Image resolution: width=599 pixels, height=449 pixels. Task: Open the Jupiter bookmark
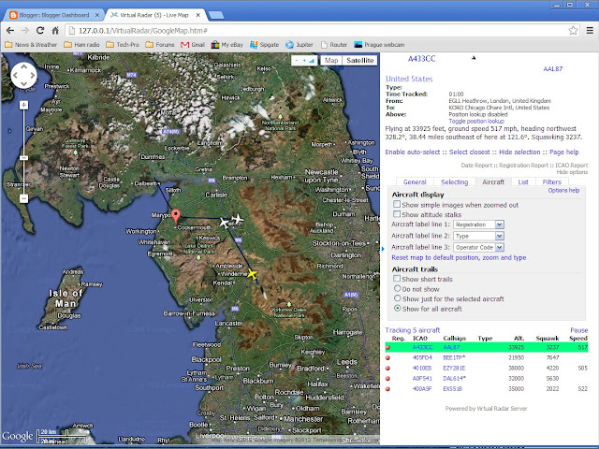299,45
